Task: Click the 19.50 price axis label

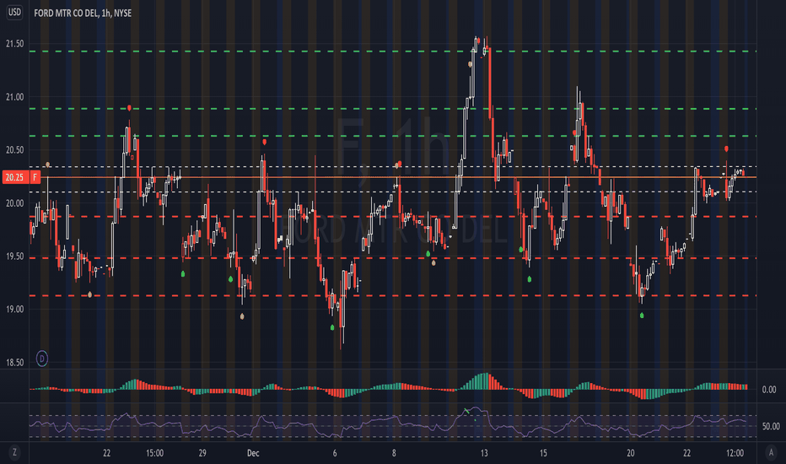Action: [x=14, y=256]
